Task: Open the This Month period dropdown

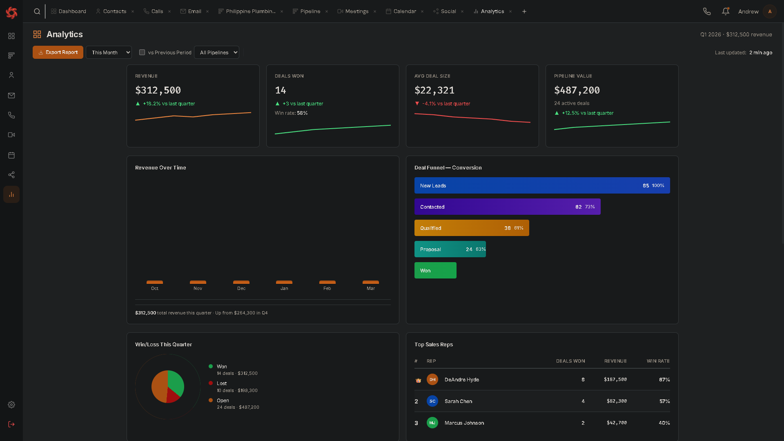Action: click(x=109, y=52)
